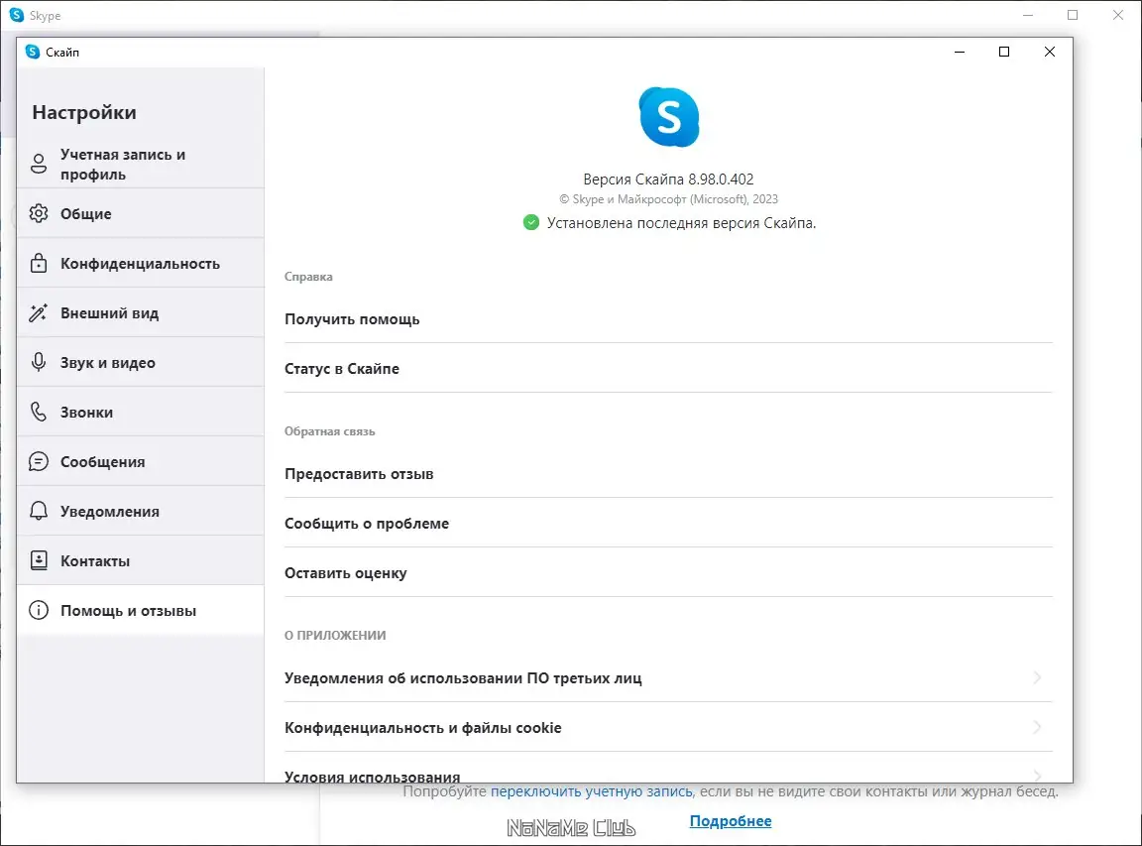Select the Контакты settings tab
The width and height of the screenshot is (1142, 846).
[x=141, y=560]
